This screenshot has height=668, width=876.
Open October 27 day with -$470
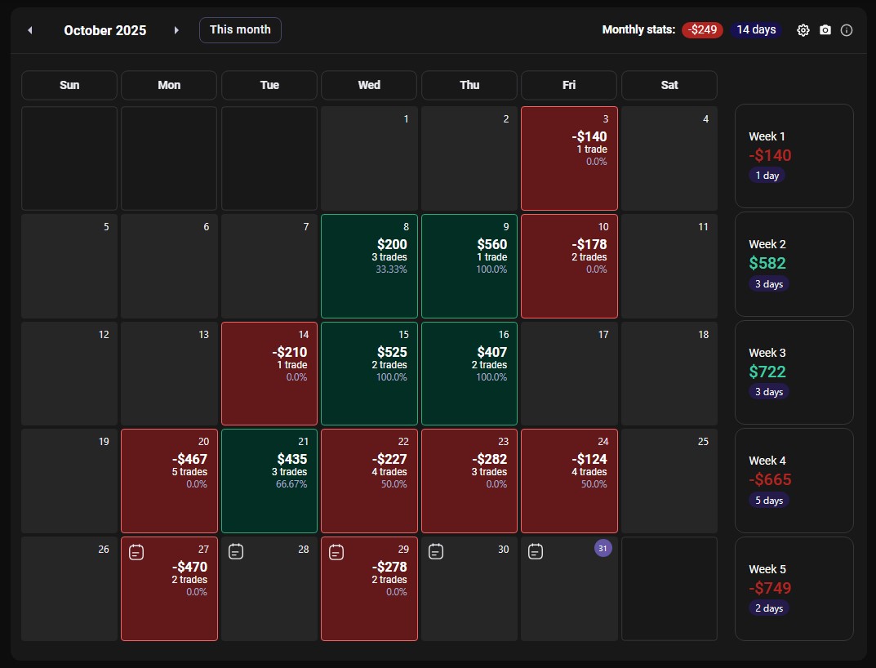pos(169,589)
